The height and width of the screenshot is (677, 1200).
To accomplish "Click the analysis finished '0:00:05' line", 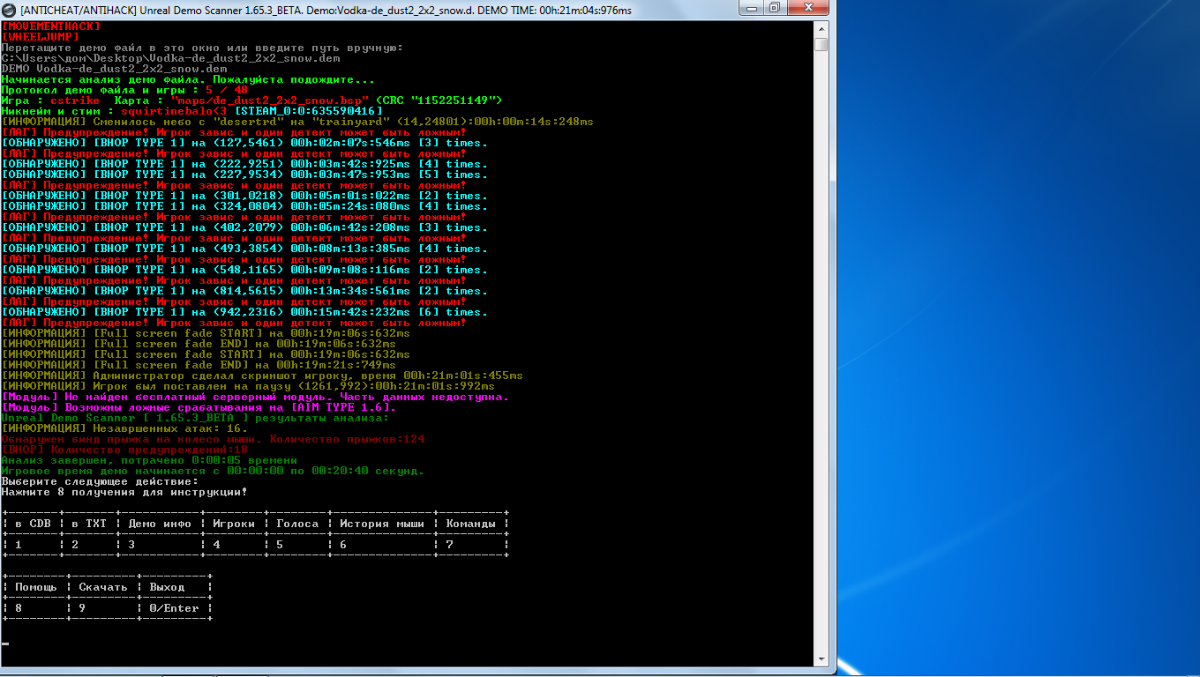I will (x=150, y=460).
